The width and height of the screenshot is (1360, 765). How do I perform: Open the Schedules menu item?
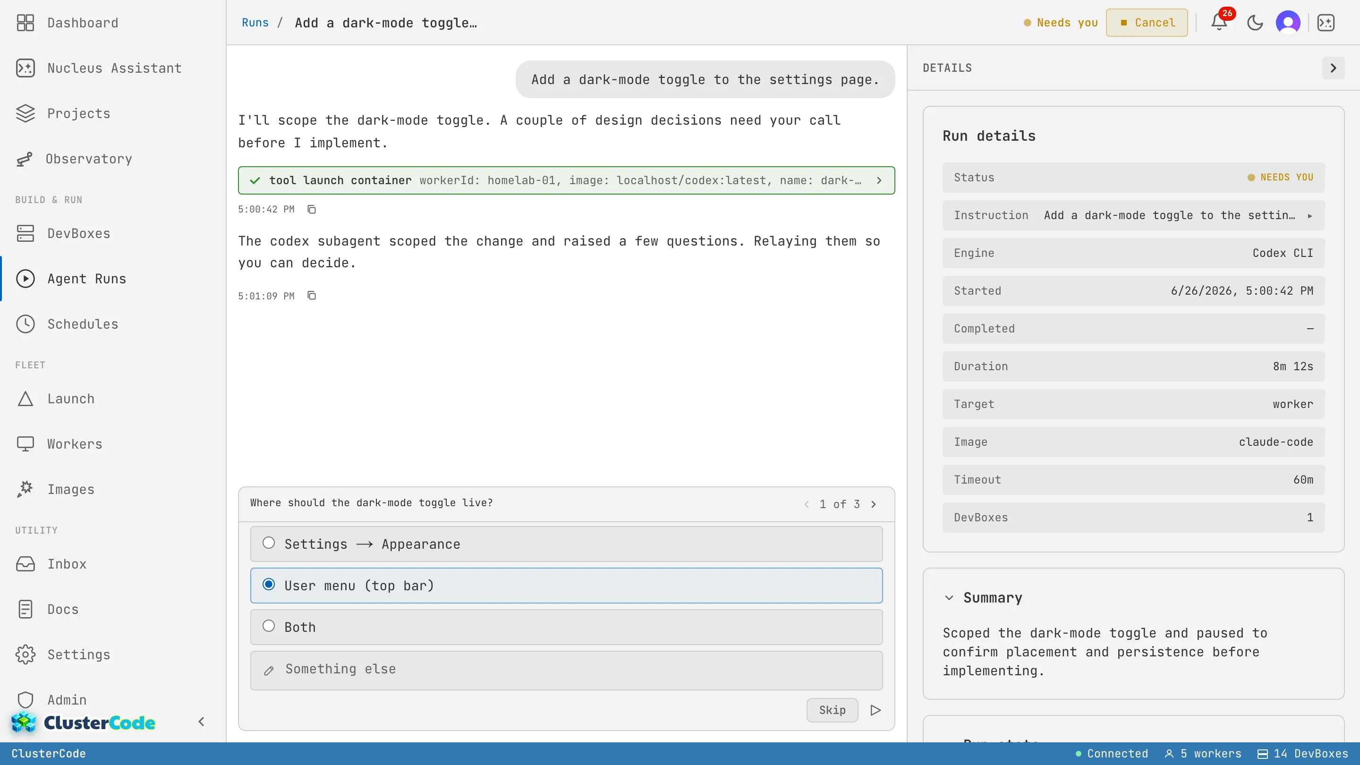click(x=82, y=324)
